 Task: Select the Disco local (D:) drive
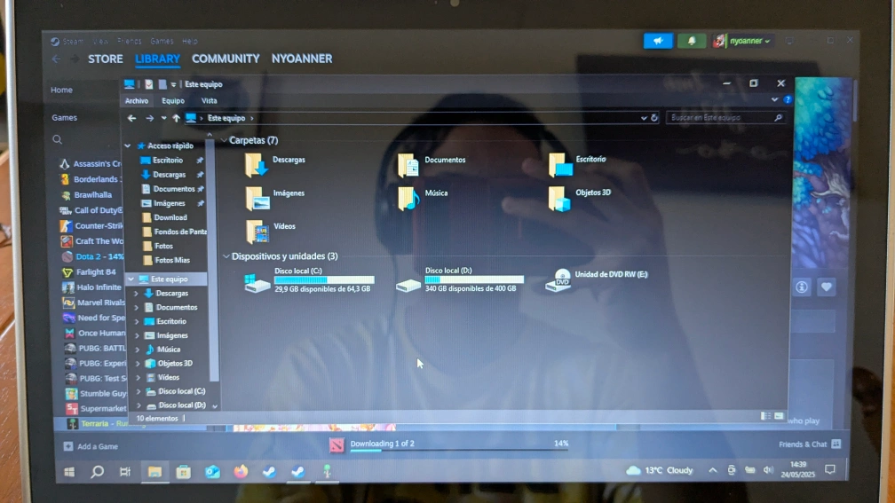click(x=460, y=280)
